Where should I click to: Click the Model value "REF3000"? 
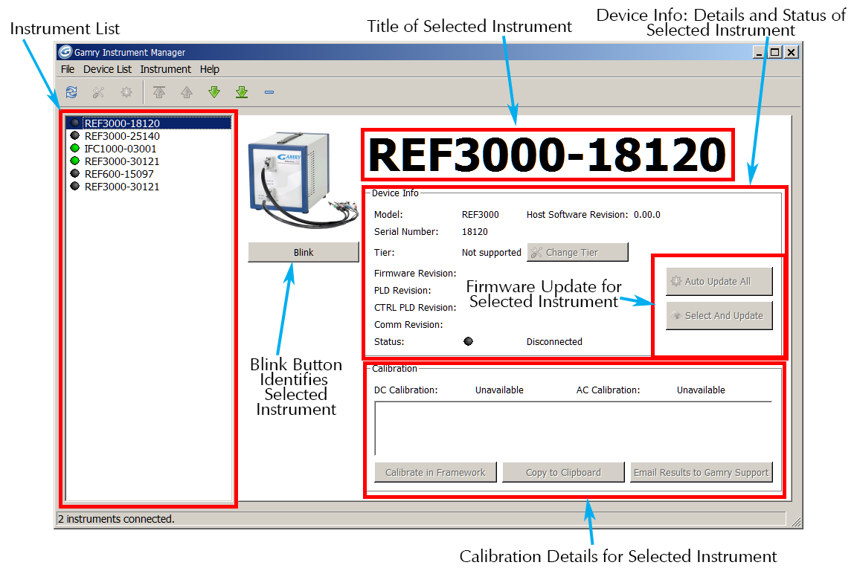(x=481, y=215)
